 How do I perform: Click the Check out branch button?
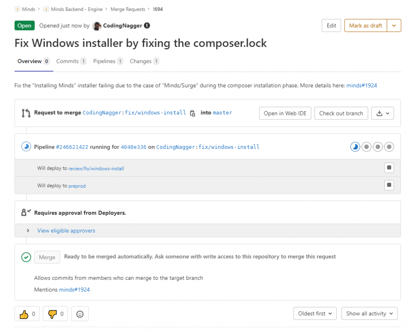[341, 113]
